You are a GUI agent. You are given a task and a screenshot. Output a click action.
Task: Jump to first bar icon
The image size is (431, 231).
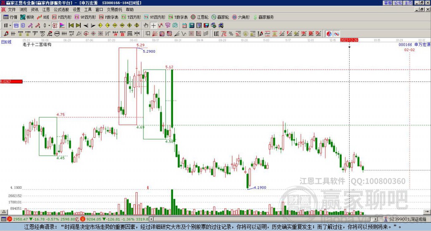click(71, 25)
